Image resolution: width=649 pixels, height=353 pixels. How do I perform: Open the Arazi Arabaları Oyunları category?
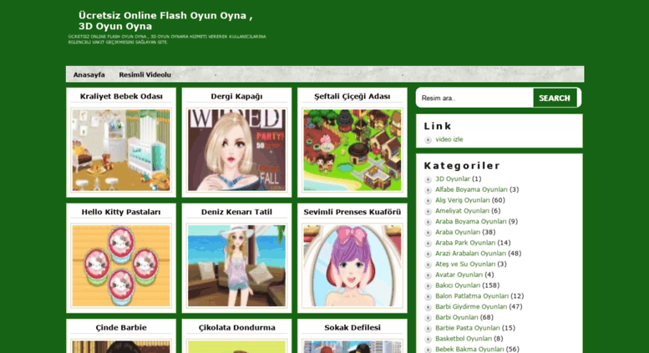pyautogui.click(x=470, y=254)
